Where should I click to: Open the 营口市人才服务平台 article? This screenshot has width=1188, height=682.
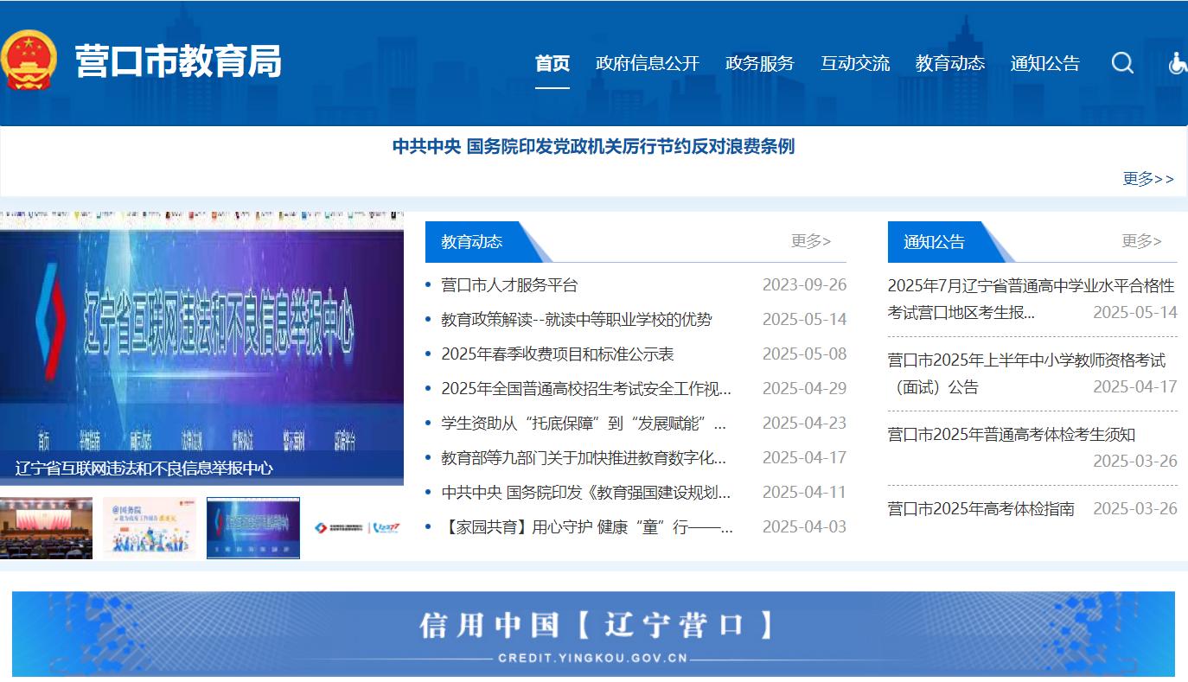click(x=509, y=285)
